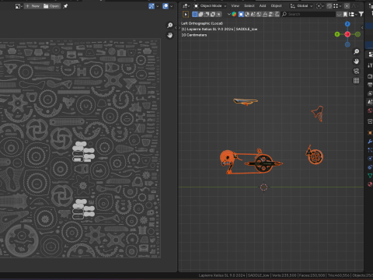Toggle proportional editing button
The image size is (373, 280).
point(347,5)
